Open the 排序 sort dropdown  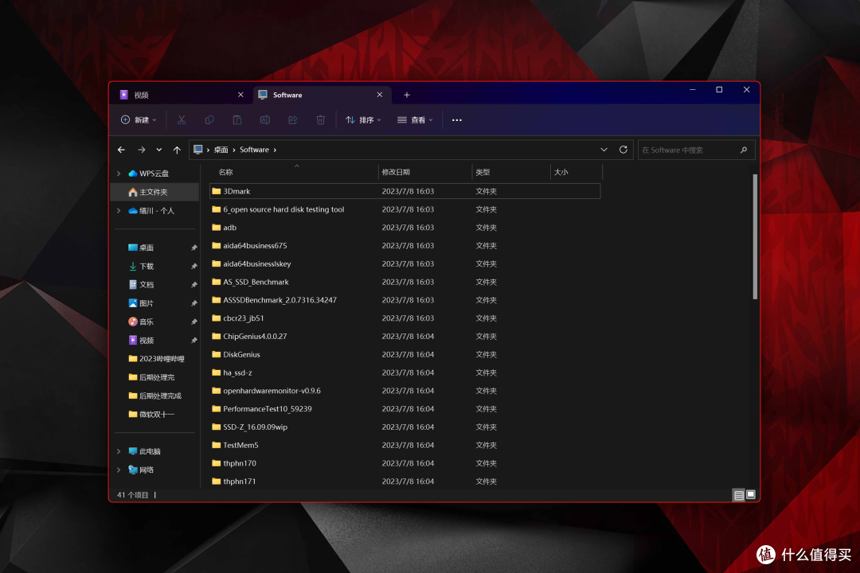coord(363,120)
